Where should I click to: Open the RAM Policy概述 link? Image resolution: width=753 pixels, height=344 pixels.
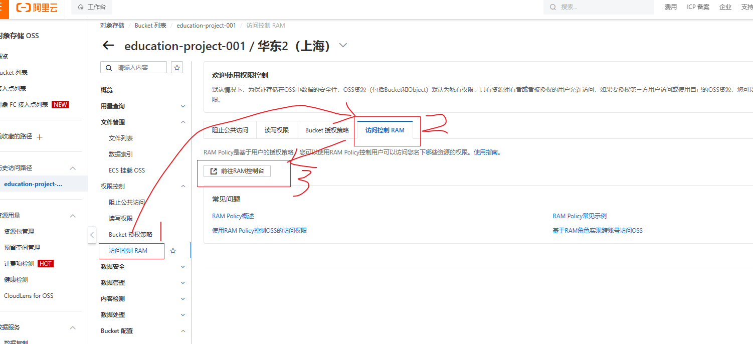233,216
